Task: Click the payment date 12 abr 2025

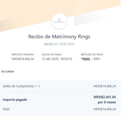Action: click(50, 59)
